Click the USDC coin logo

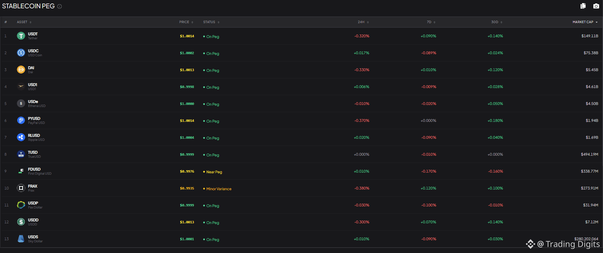(21, 52)
